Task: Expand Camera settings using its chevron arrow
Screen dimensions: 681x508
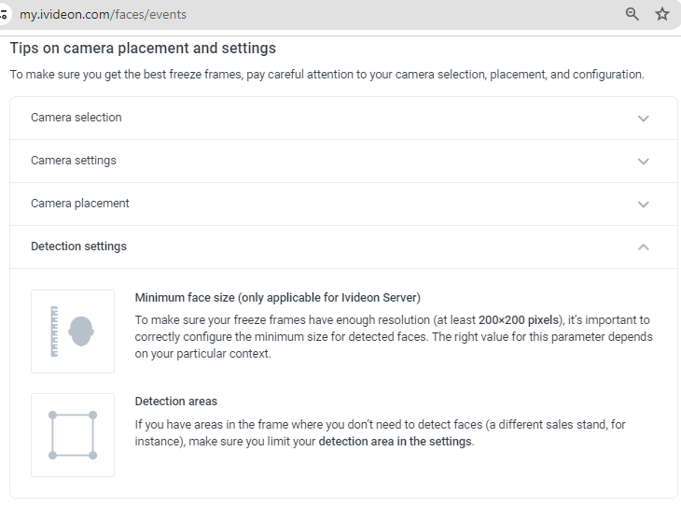Action: tap(643, 162)
